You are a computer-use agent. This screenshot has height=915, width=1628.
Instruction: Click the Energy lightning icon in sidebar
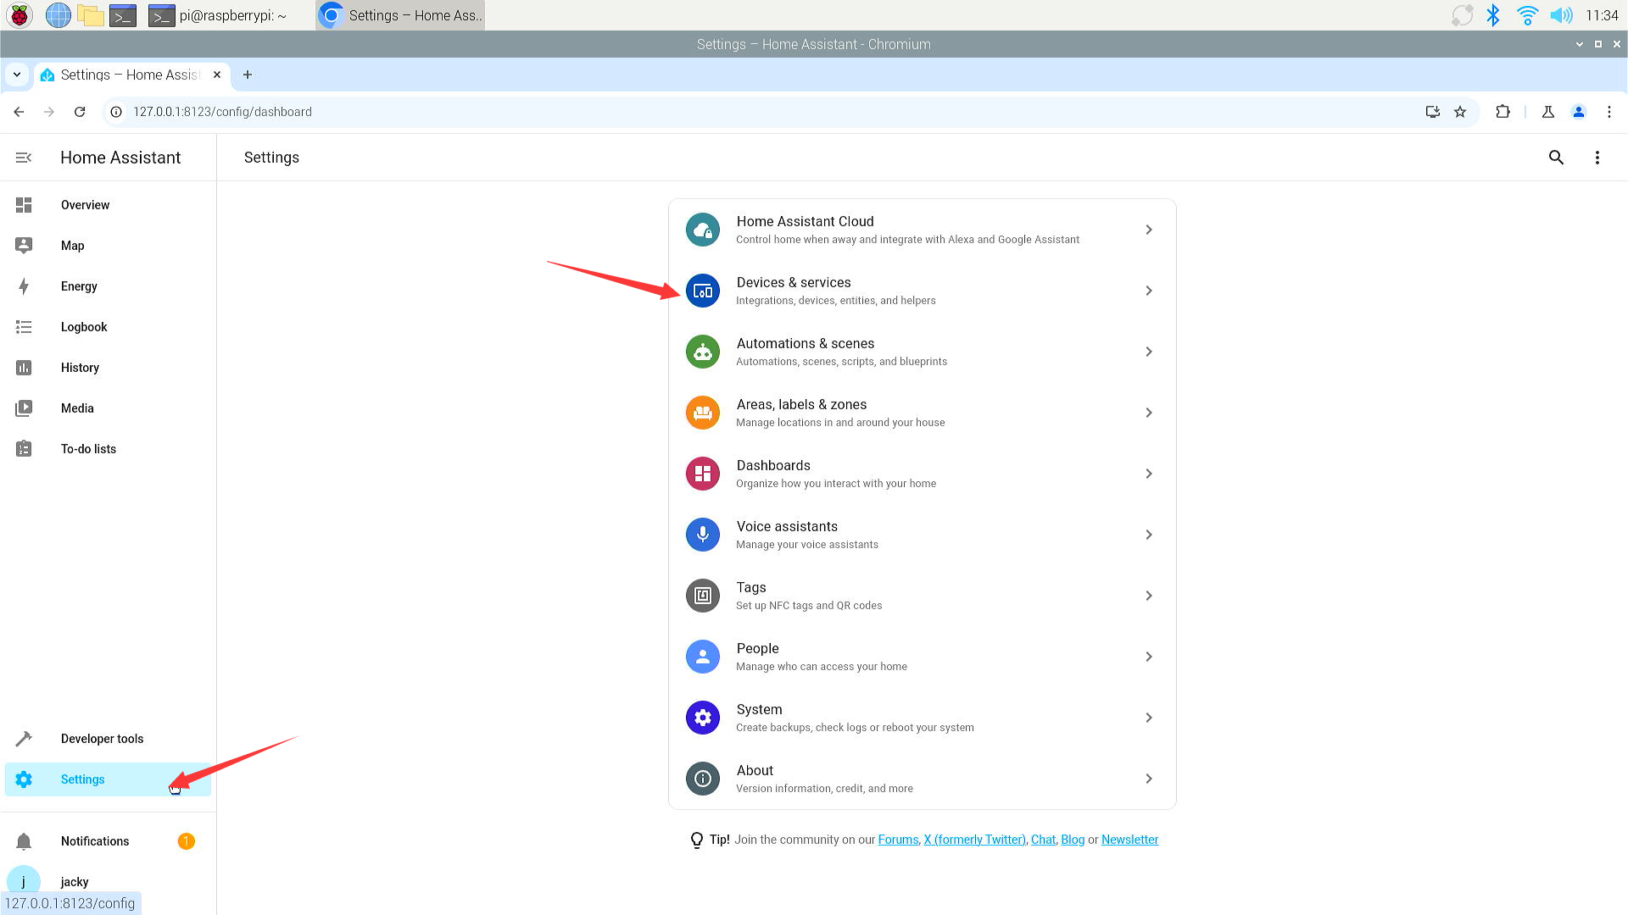click(x=24, y=286)
